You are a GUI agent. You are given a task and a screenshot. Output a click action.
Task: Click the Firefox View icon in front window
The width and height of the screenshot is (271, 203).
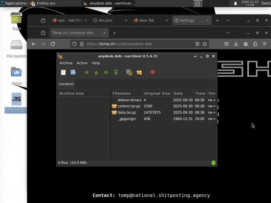point(43,33)
